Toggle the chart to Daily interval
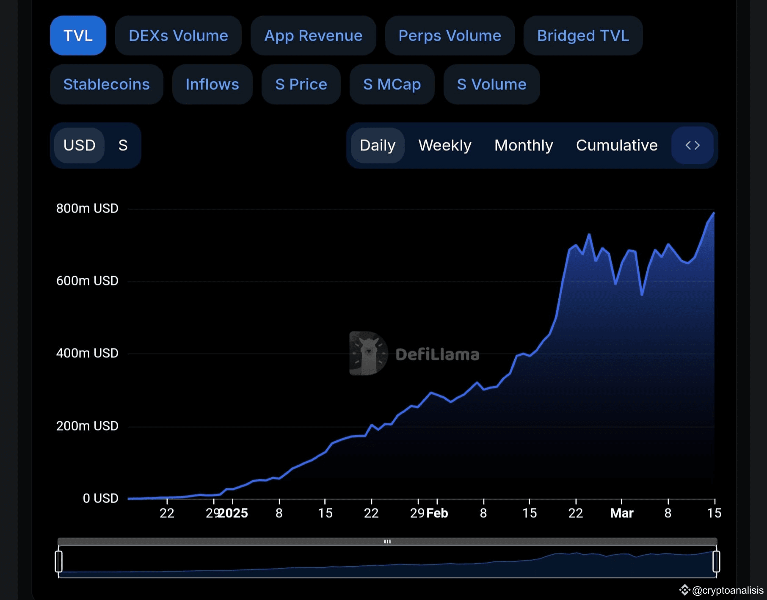Screen dimensions: 767x600 coord(378,145)
